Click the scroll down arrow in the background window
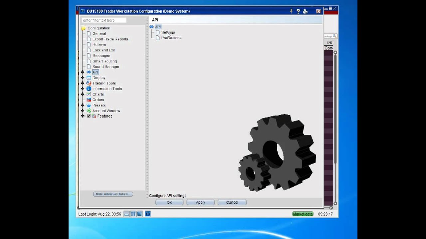The image size is (426, 239). click(335, 203)
